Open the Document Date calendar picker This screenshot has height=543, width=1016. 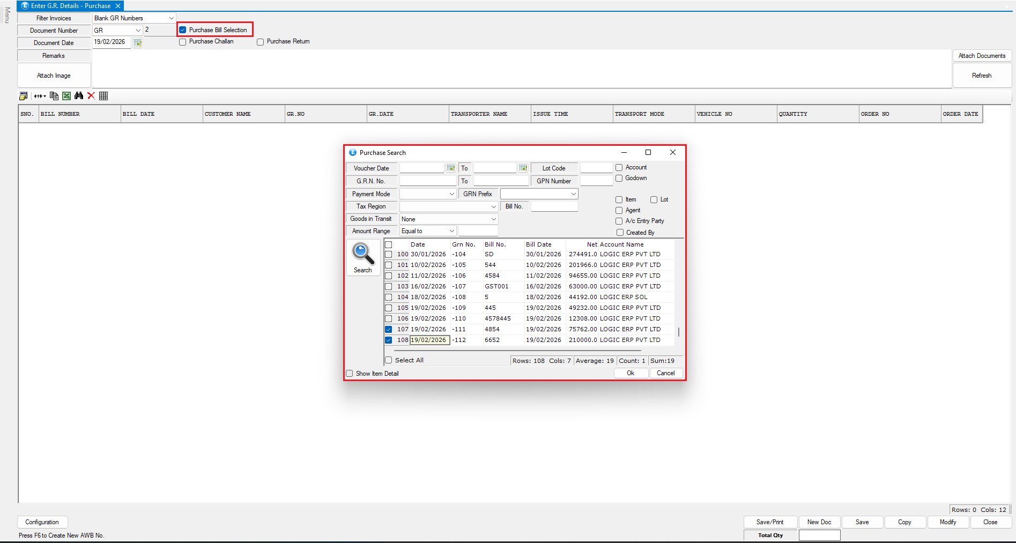[138, 43]
